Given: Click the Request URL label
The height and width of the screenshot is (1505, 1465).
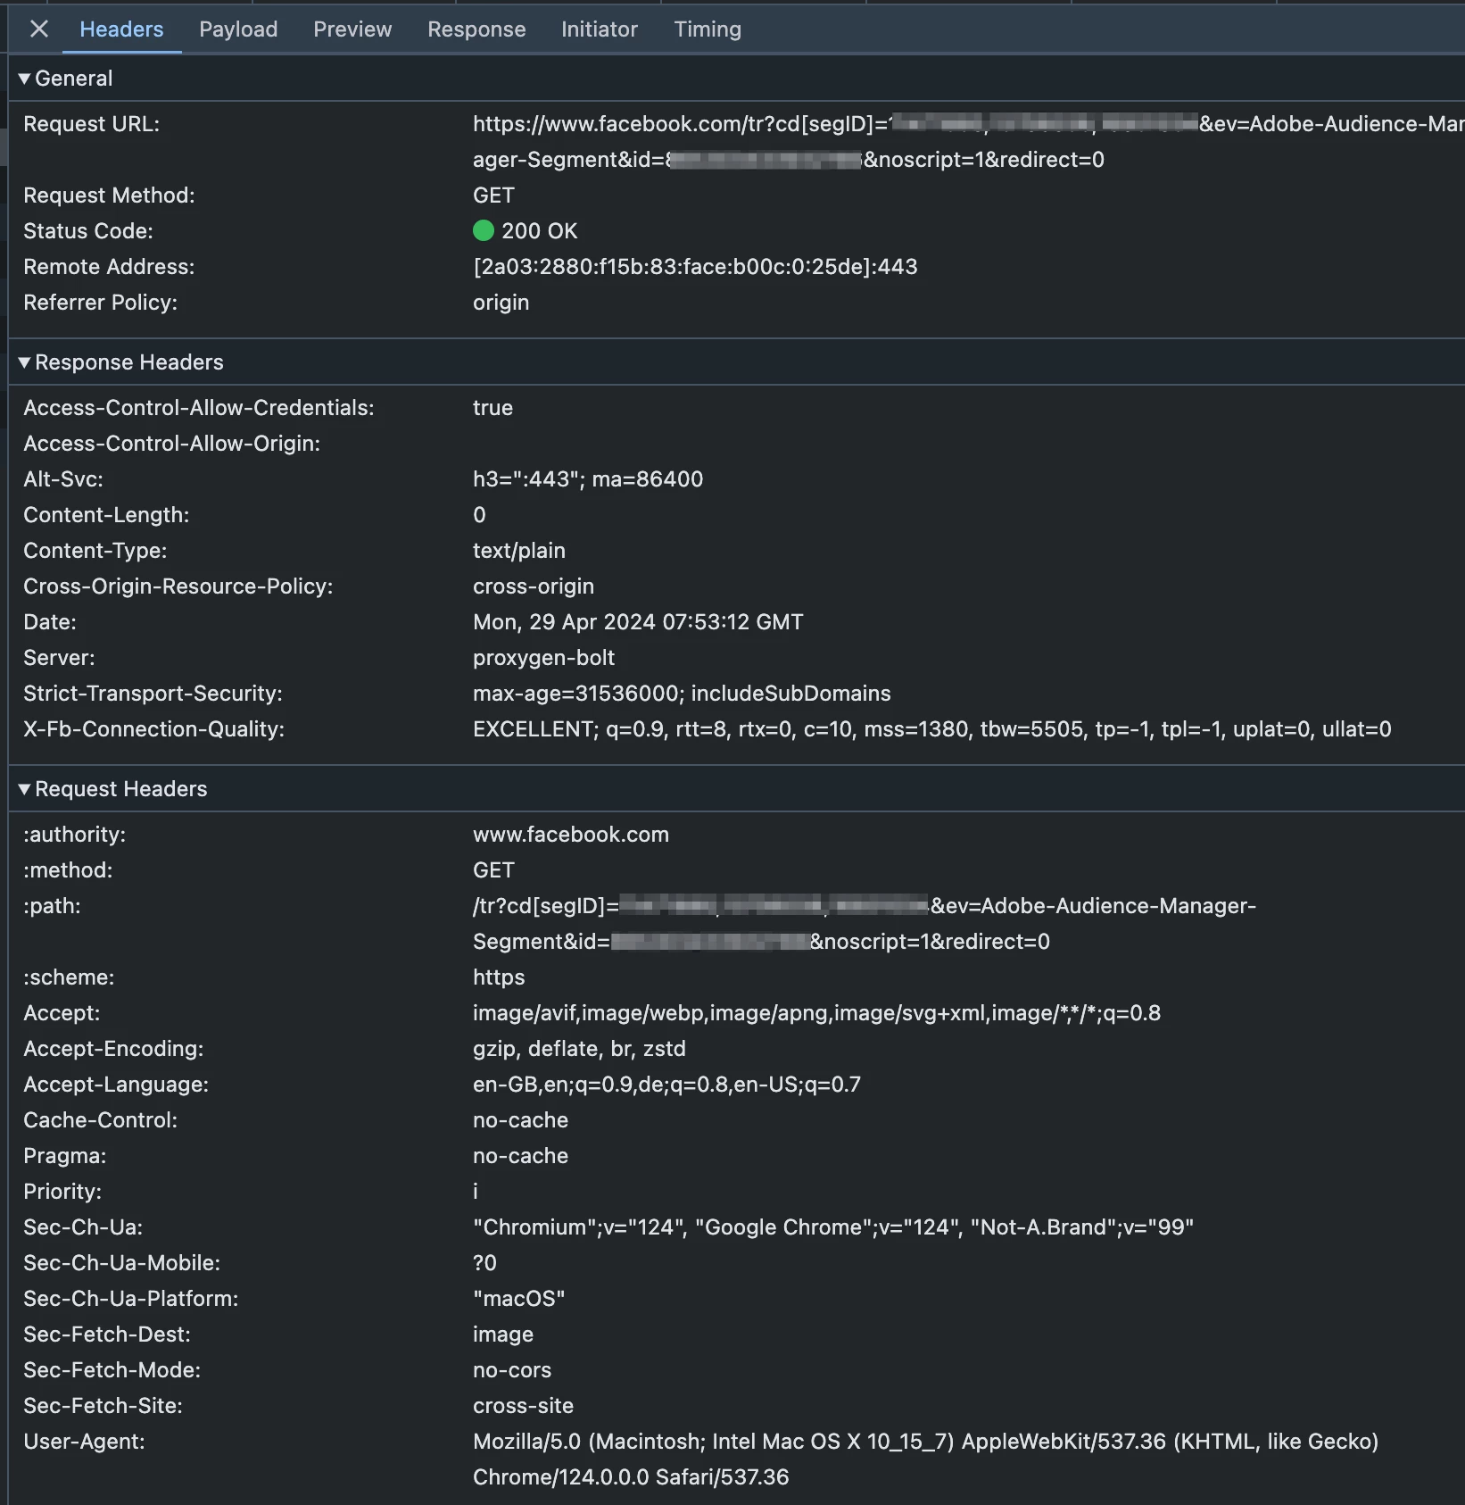Looking at the screenshot, I should [91, 124].
